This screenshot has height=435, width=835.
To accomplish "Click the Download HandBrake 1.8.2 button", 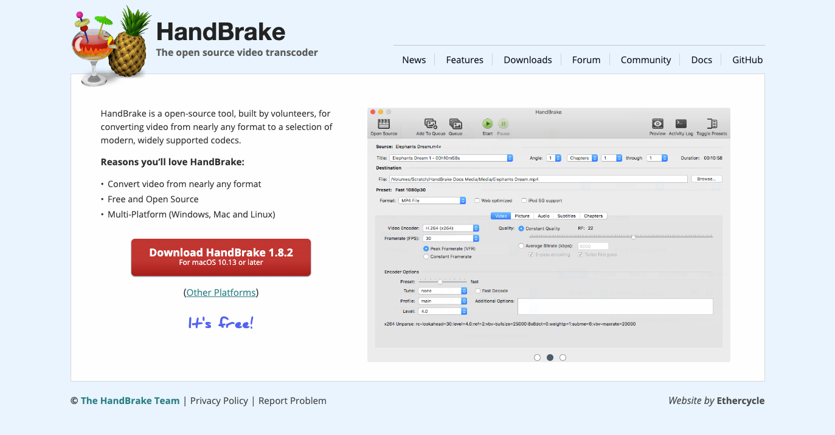I will tap(221, 257).
